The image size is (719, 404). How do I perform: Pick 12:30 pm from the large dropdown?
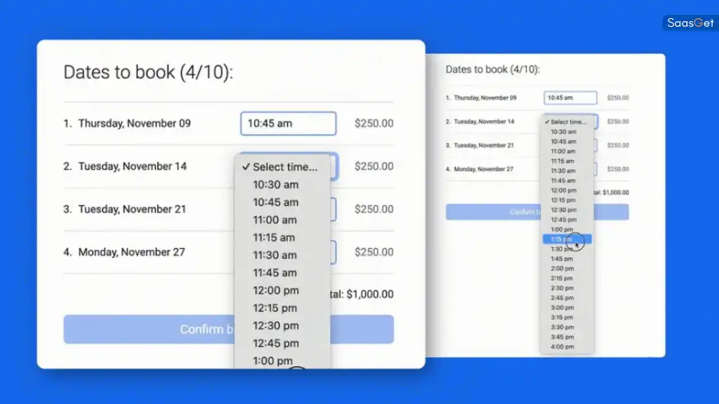pyautogui.click(x=275, y=325)
